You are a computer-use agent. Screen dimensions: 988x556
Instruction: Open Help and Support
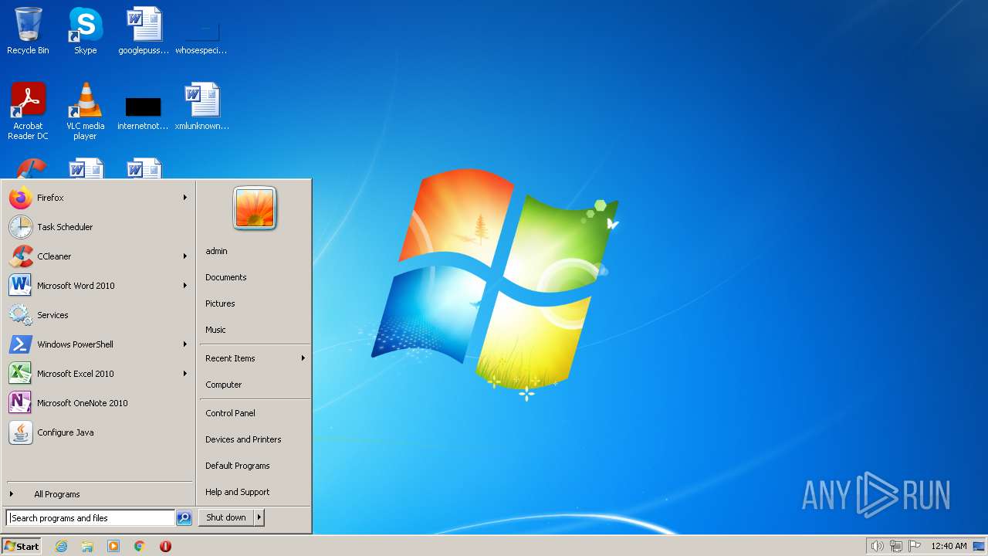pyautogui.click(x=255, y=492)
